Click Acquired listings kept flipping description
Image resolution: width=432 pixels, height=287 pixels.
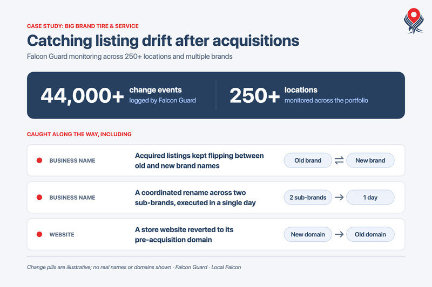pos(199,160)
